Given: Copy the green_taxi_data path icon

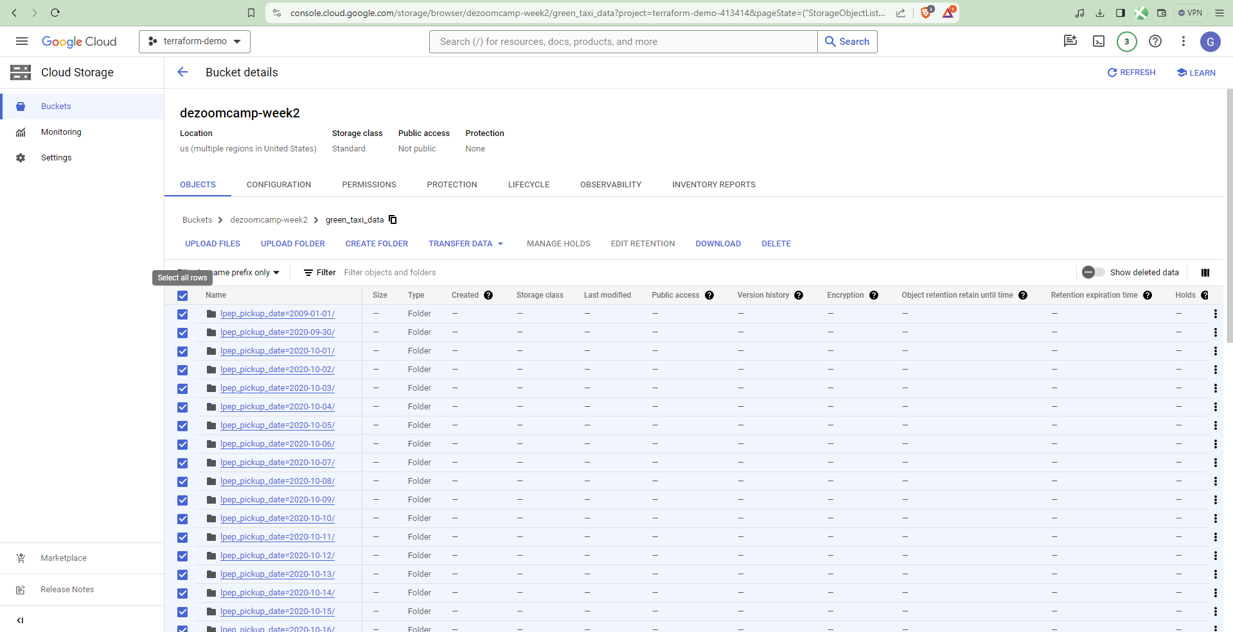Looking at the screenshot, I should pyautogui.click(x=393, y=219).
